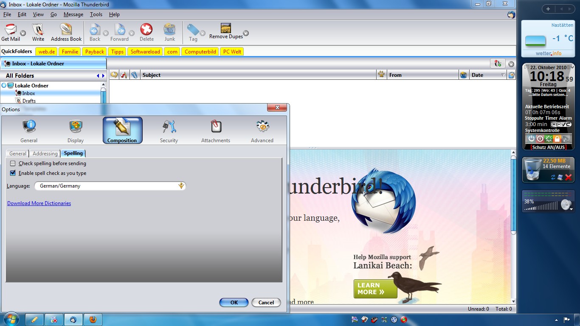Image resolution: width=580 pixels, height=326 pixels.
Task: Open the Display options category
Action: click(76, 131)
